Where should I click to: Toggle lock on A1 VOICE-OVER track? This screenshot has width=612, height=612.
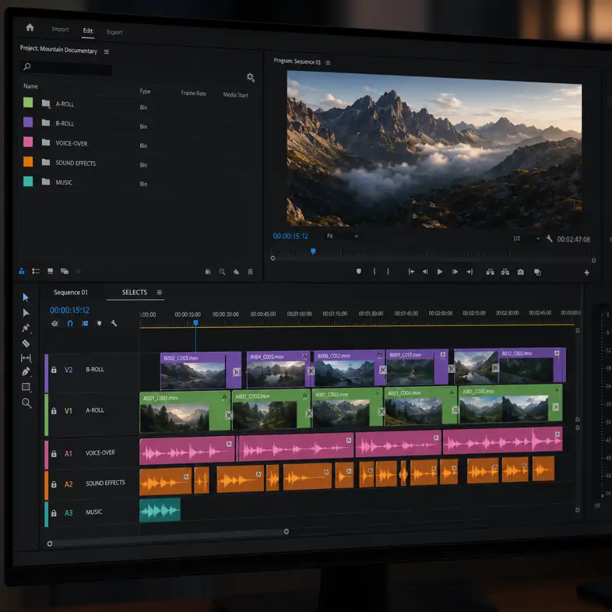point(54,453)
